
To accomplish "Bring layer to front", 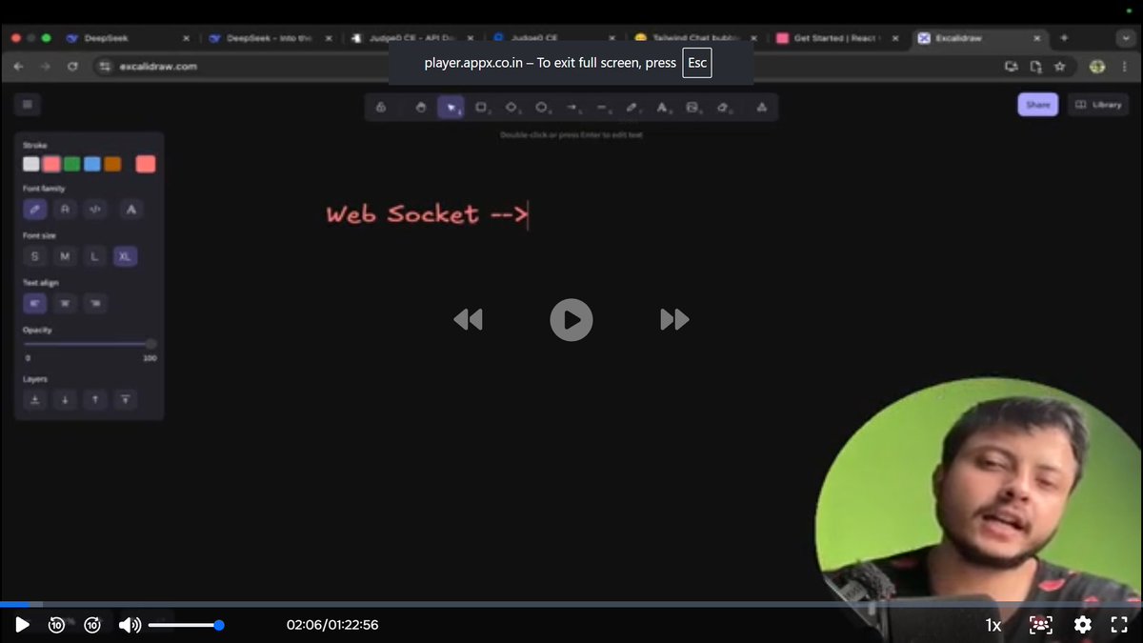I will pyautogui.click(x=126, y=400).
